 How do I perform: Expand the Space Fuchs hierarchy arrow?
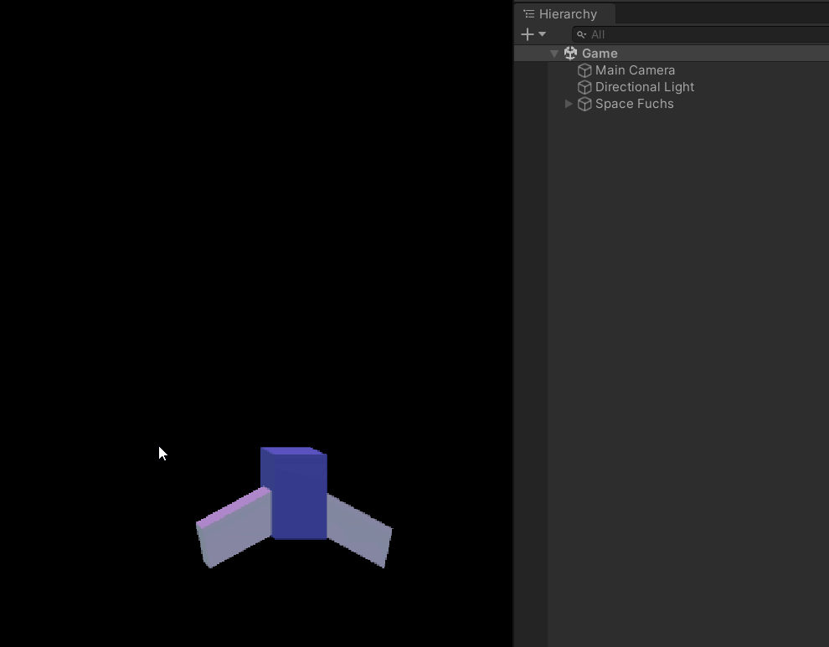point(569,104)
